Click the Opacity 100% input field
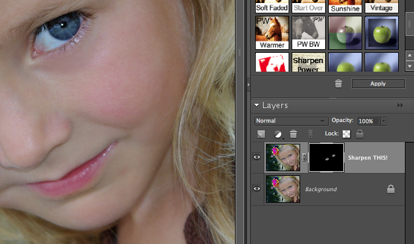Image resolution: width=414 pixels, height=244 pixels. [x=368, y=121]
